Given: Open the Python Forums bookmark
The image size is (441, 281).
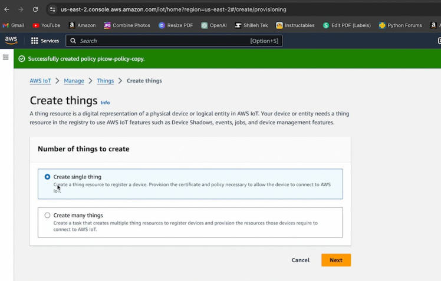Looking at the screenshot, I should click(x=400, y=25).
